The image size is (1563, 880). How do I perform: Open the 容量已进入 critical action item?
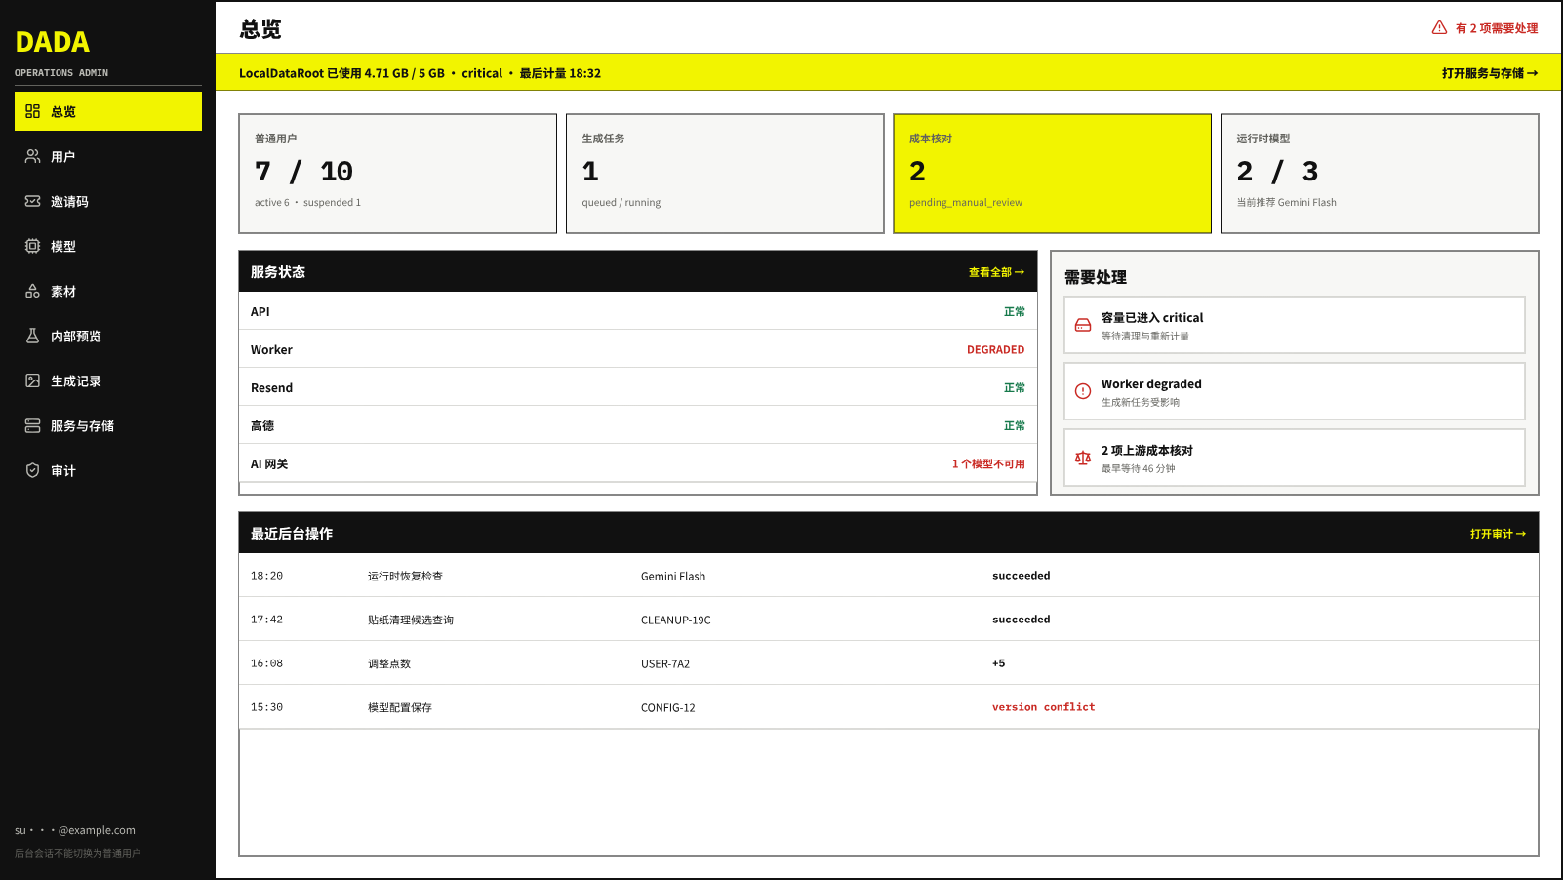click(x=1295, y=325)
